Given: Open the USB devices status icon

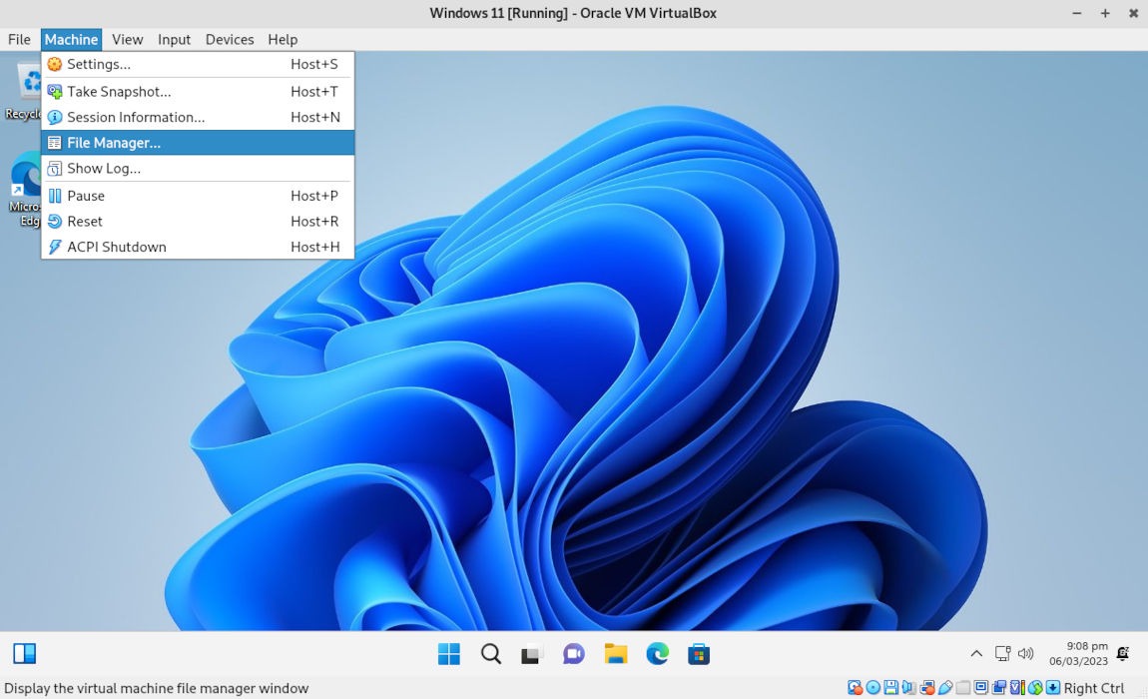Looking at the screenshot, I should (945, 687).
